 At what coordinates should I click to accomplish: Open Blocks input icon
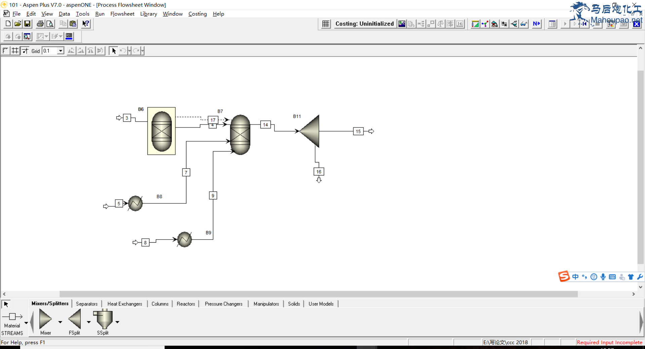pyautogui.click(x=514, y=24)
